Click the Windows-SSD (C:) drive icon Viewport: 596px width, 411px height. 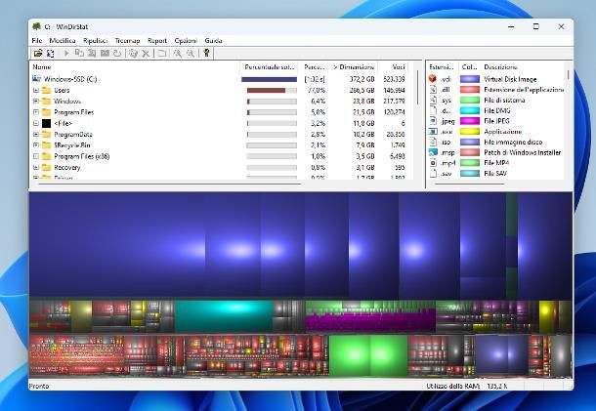[36, 79]
